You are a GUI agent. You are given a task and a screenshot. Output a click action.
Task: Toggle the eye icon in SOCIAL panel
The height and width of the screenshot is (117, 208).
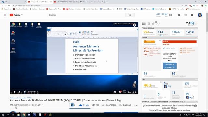click(x=160, y=40)
